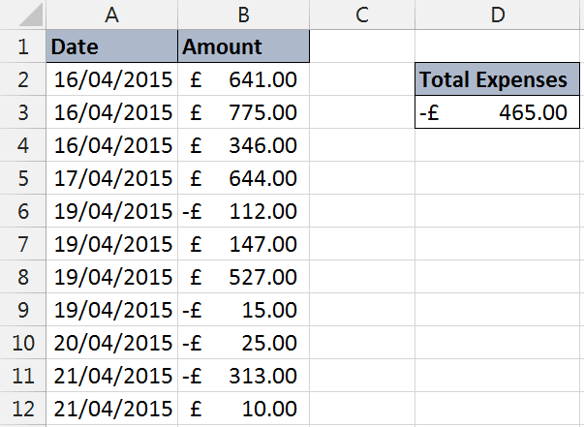The image size is (584, 427).
Task: Click the date cell in row 6
Action: tap(111, 211)
